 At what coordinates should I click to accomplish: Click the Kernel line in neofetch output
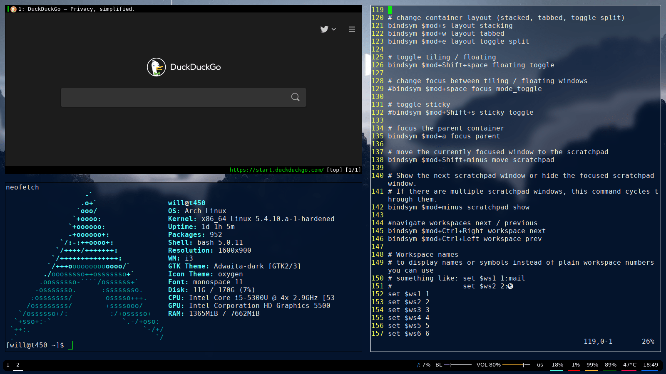pyautogui.click(x=251, y=219)
